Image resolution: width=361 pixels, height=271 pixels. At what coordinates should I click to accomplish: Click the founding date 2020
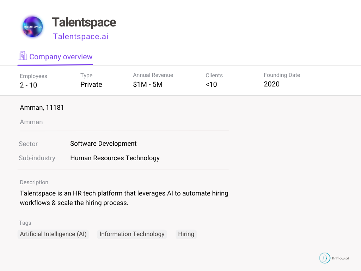(272, 84)
